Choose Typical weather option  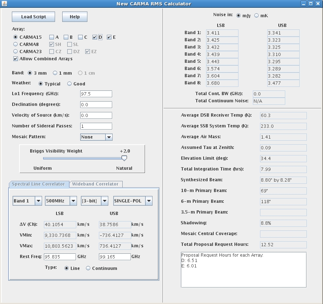41,84
